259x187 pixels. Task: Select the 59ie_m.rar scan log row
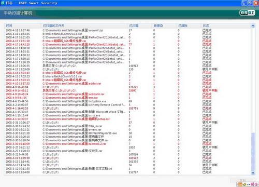[x=127, y=126]
